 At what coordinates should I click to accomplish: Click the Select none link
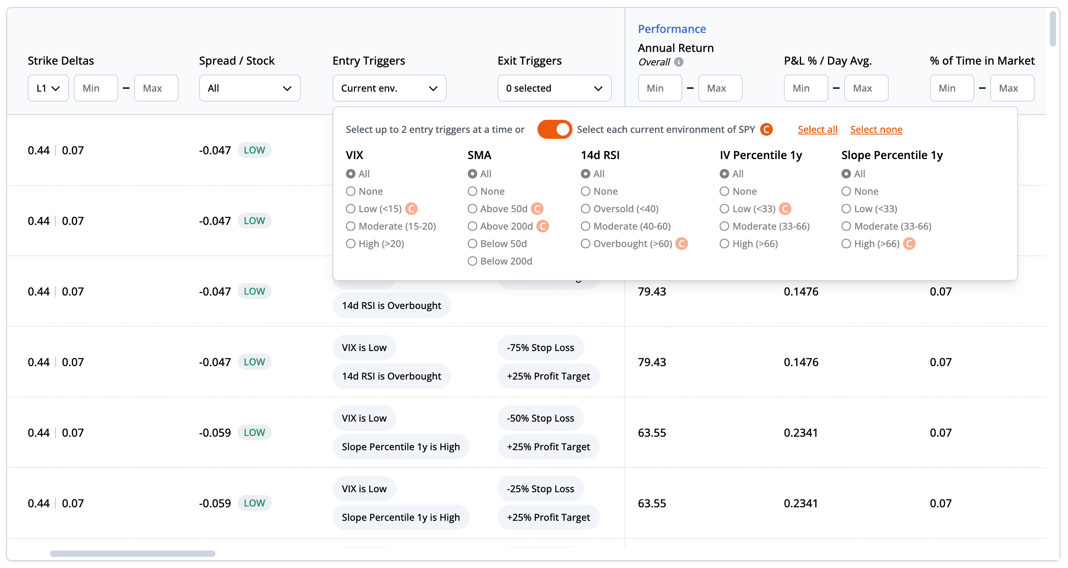pyautogui.click(x=876, y=129)
